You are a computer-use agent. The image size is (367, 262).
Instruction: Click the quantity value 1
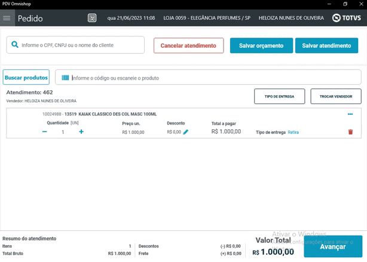(63, 132)
